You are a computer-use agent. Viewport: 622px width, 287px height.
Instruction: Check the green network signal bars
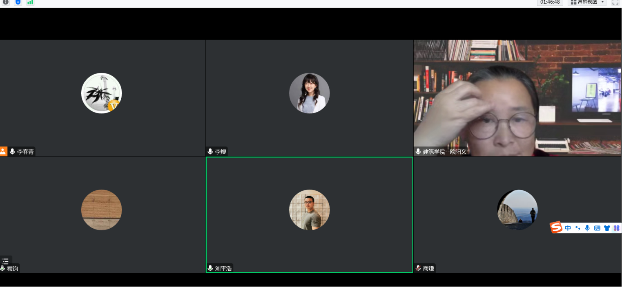pos(30,2)
